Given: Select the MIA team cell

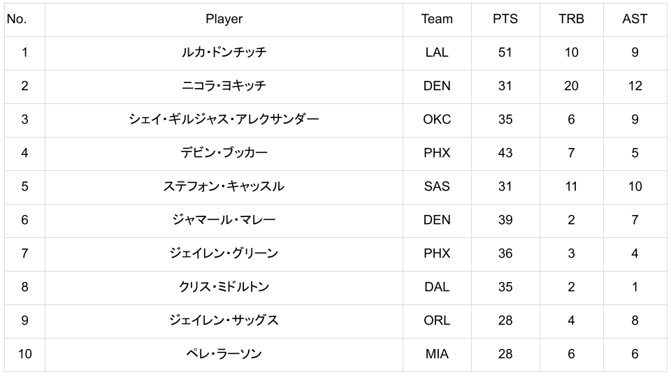Looking at the screenshot, I should pos(437,354).
